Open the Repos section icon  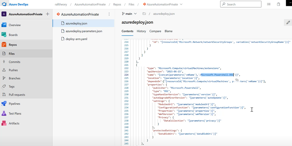(4, 45)
